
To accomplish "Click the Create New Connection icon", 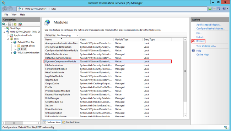I will (x=4, y=24).
